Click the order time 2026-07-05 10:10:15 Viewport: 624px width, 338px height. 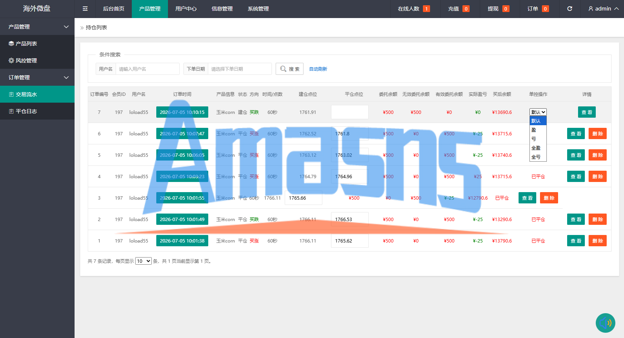182,112
